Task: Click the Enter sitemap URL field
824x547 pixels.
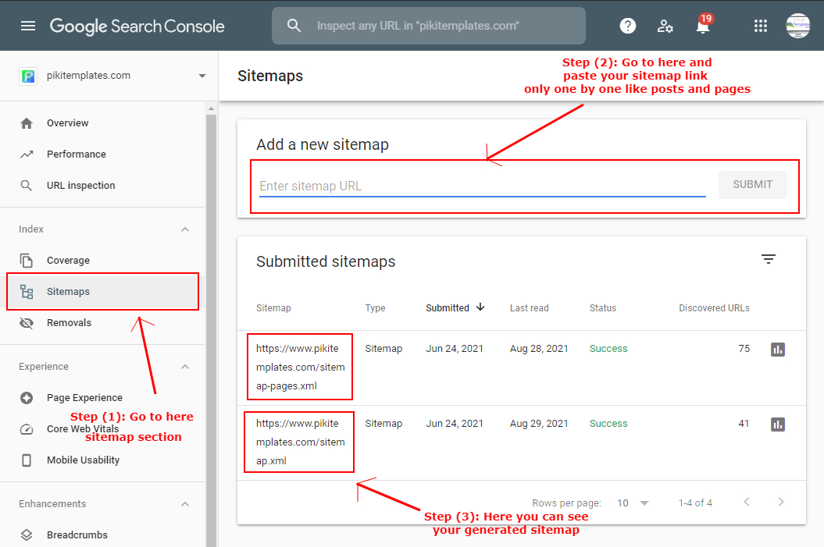Action: tap(482, 186)
